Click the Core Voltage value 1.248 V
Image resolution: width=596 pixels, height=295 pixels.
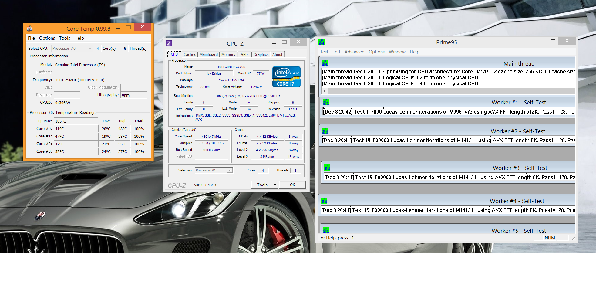(256, 87)
